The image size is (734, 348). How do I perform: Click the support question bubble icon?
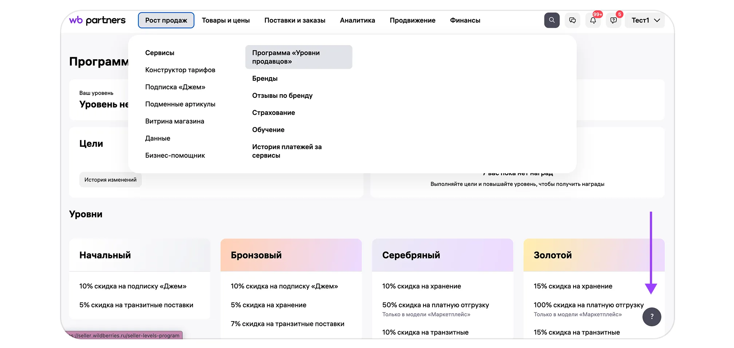pos(613,20)
